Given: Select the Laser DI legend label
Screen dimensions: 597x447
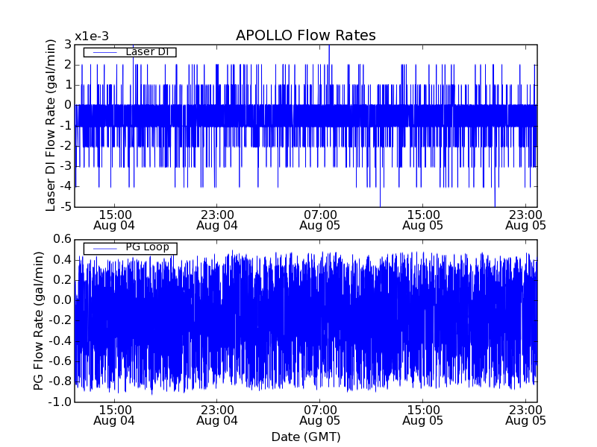Looking at the screenshot, I should [x=146, y=51].
